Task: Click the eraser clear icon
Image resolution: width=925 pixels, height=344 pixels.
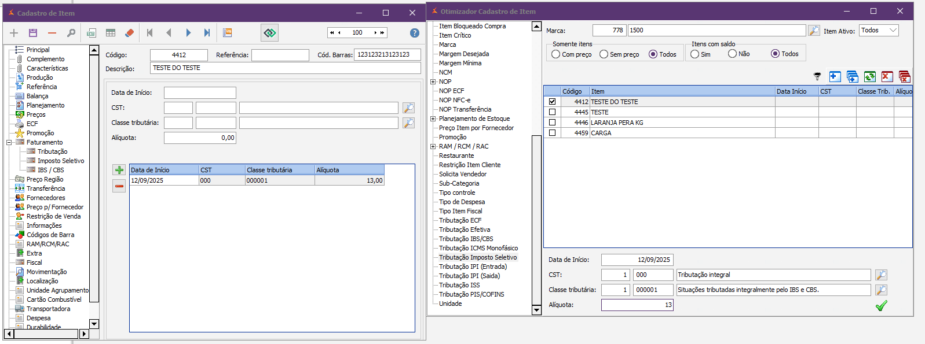Action: click(130, 33)
